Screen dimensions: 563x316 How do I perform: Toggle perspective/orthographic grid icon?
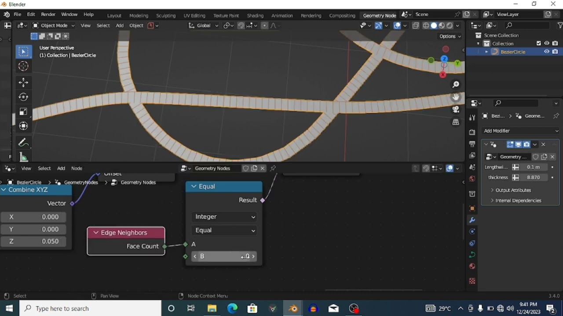[x=456, y=122]
